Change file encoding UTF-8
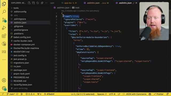171x96 pixels. [x=112, y=94]
